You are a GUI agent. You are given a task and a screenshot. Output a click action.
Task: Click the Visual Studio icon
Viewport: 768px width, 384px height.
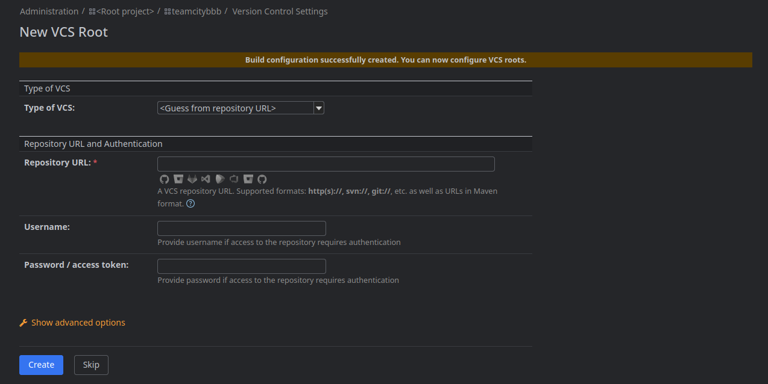[x=206, y=179]
